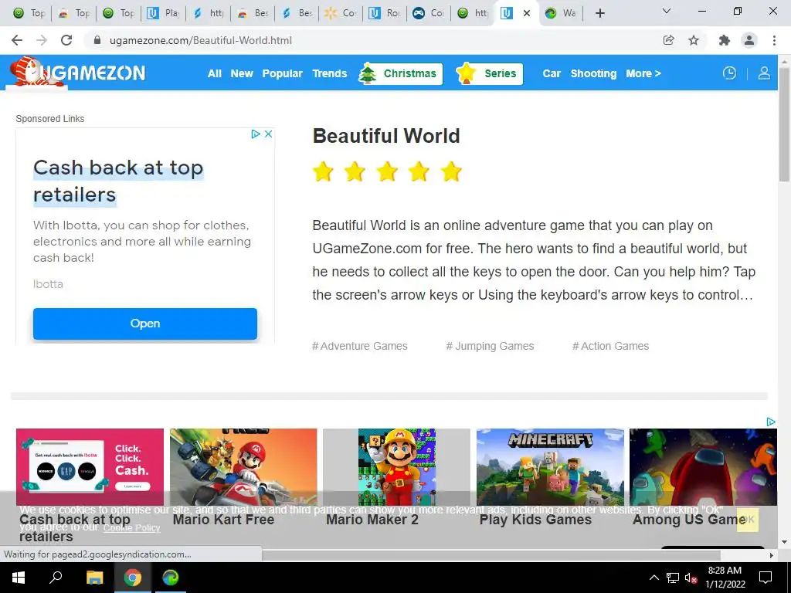Open the Series games category
The width and height of the screenshot is (791, 593).
coord(489,73)
